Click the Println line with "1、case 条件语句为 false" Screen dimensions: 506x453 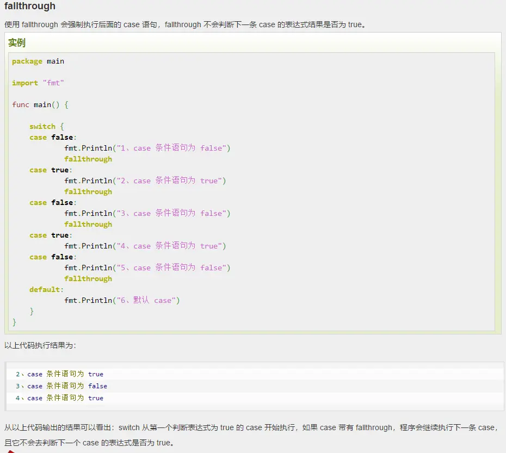[147, 148]
